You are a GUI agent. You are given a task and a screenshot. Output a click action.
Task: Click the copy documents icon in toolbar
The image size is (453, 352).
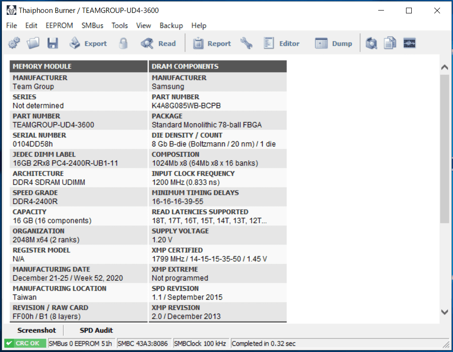(x=390, y=43)
